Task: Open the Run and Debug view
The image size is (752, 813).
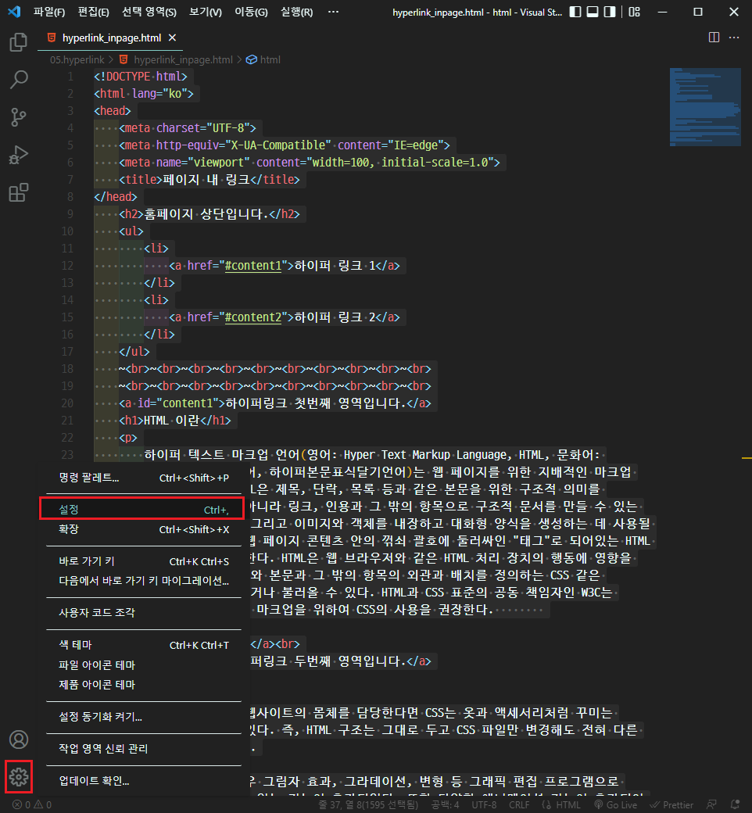Action: [x=18, y=154]
